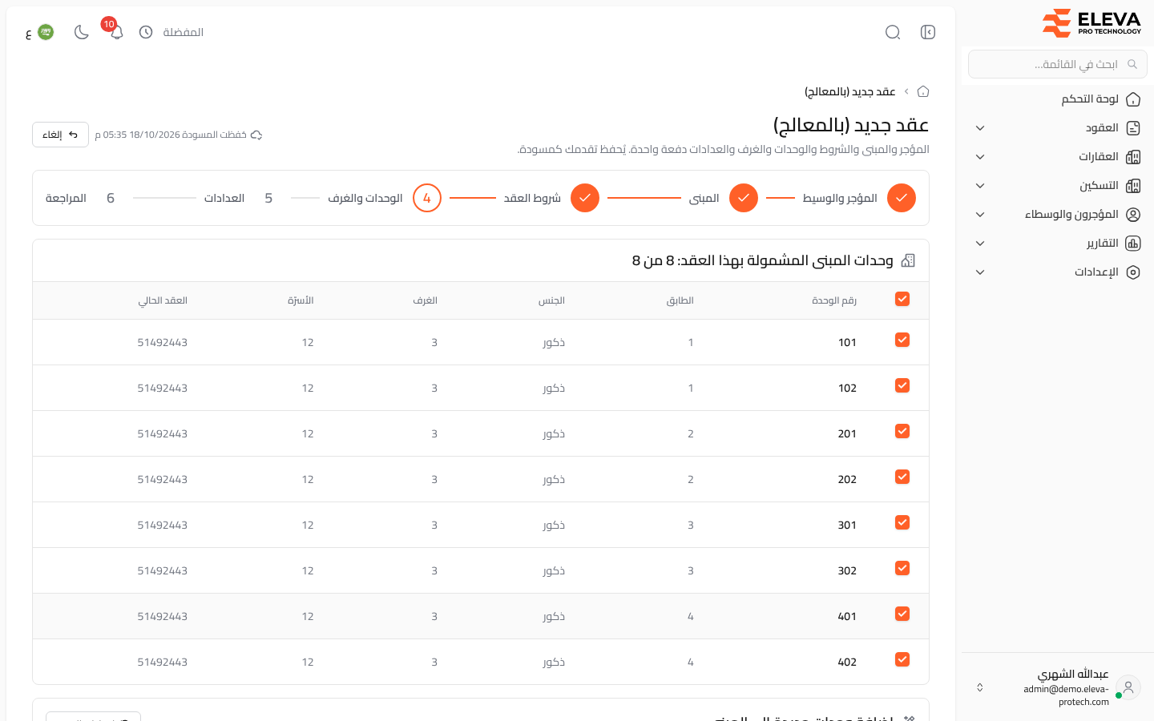Viewport: 1154px width, 721px height.
Task: Go to the شروط العقد wizard step
Action: coord(551,198)
